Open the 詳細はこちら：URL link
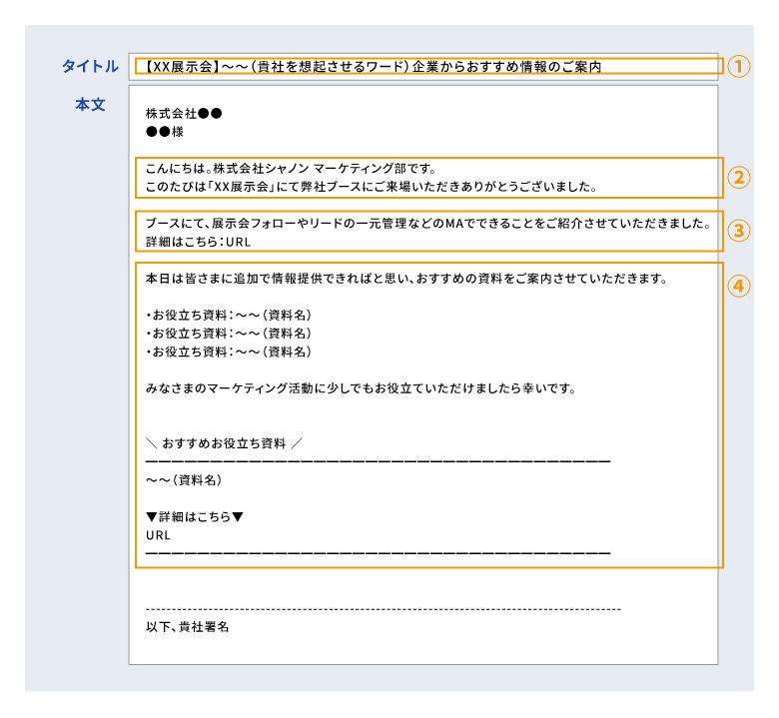Image resolution: width=779 pixels, height=718 pixels. tap(196, 241)
